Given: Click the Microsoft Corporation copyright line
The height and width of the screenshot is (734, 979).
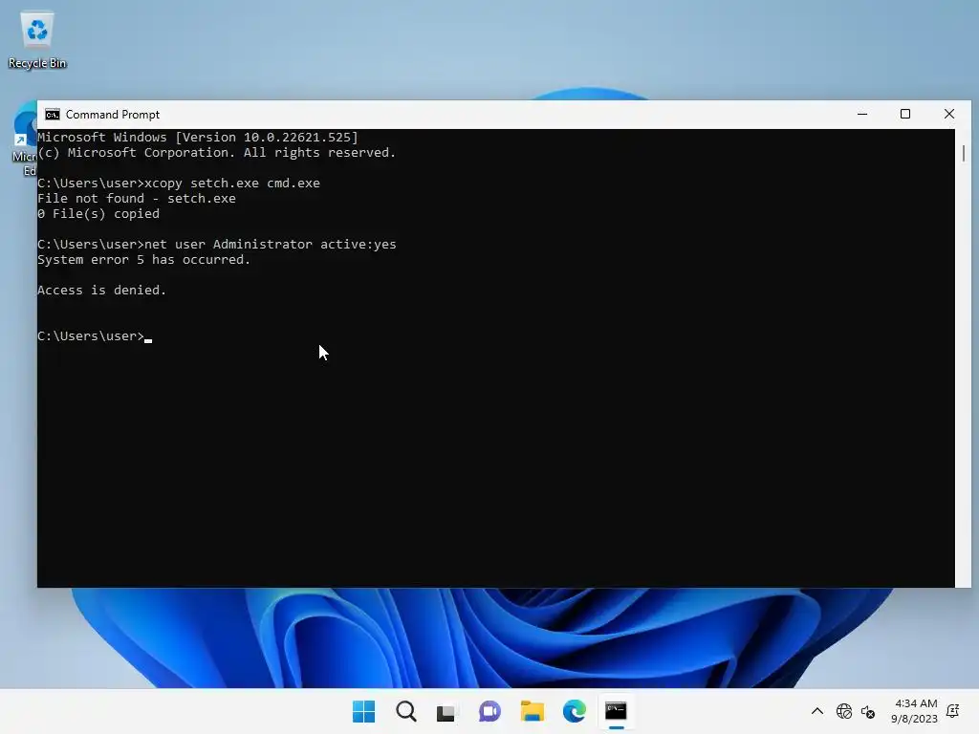Looking at the screenshot, I should tap(217, 152).
